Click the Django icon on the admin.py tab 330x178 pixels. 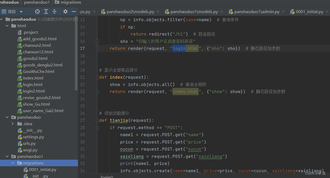[231, 12]
